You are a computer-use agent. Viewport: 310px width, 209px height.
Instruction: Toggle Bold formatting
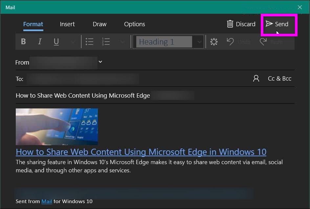pos(23,42)
